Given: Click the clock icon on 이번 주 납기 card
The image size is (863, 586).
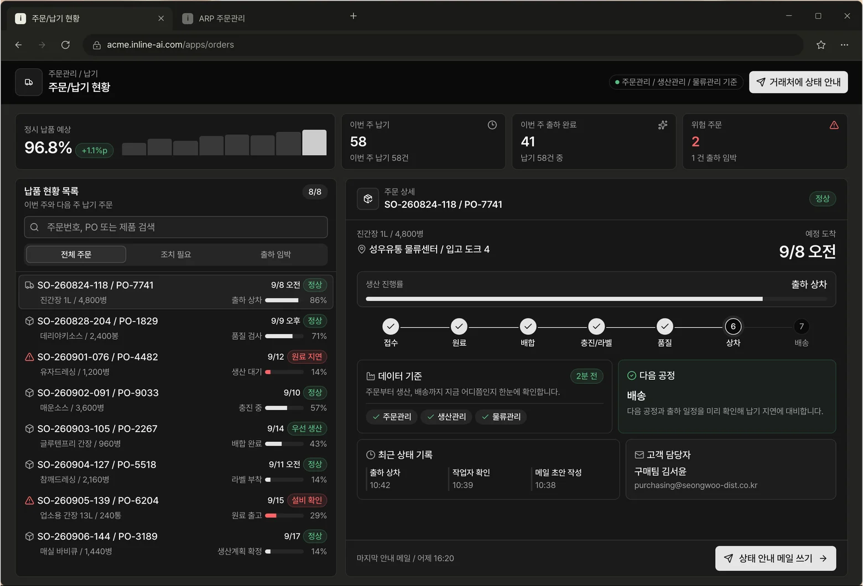Looking at the screenshot, I should (x=492, y=125).
